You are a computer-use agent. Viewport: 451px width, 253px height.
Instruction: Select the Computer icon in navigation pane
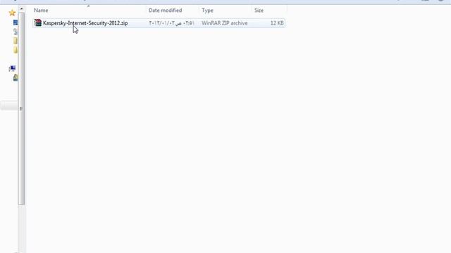[x=12, y=68]
